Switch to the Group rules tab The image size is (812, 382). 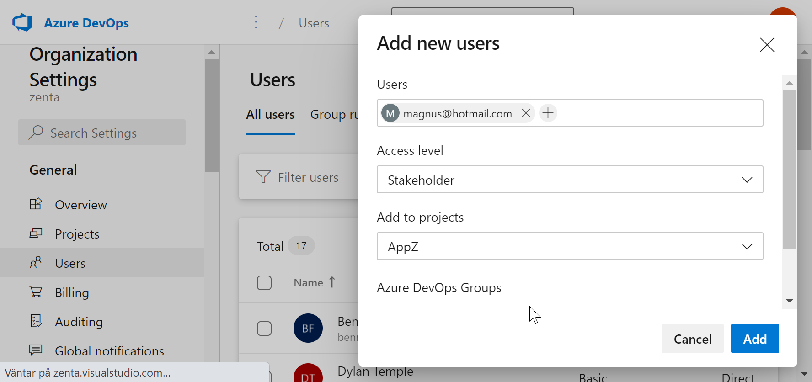pos(334,114)
